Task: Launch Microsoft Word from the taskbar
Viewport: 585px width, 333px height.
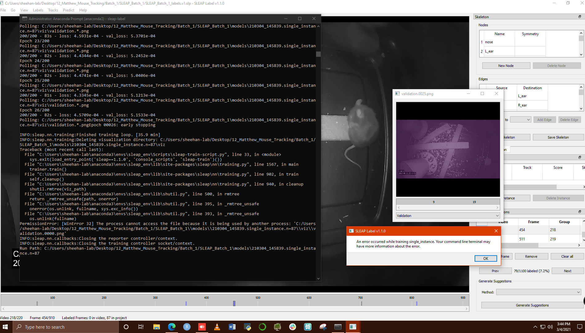Action: click(x=232, y=327)
